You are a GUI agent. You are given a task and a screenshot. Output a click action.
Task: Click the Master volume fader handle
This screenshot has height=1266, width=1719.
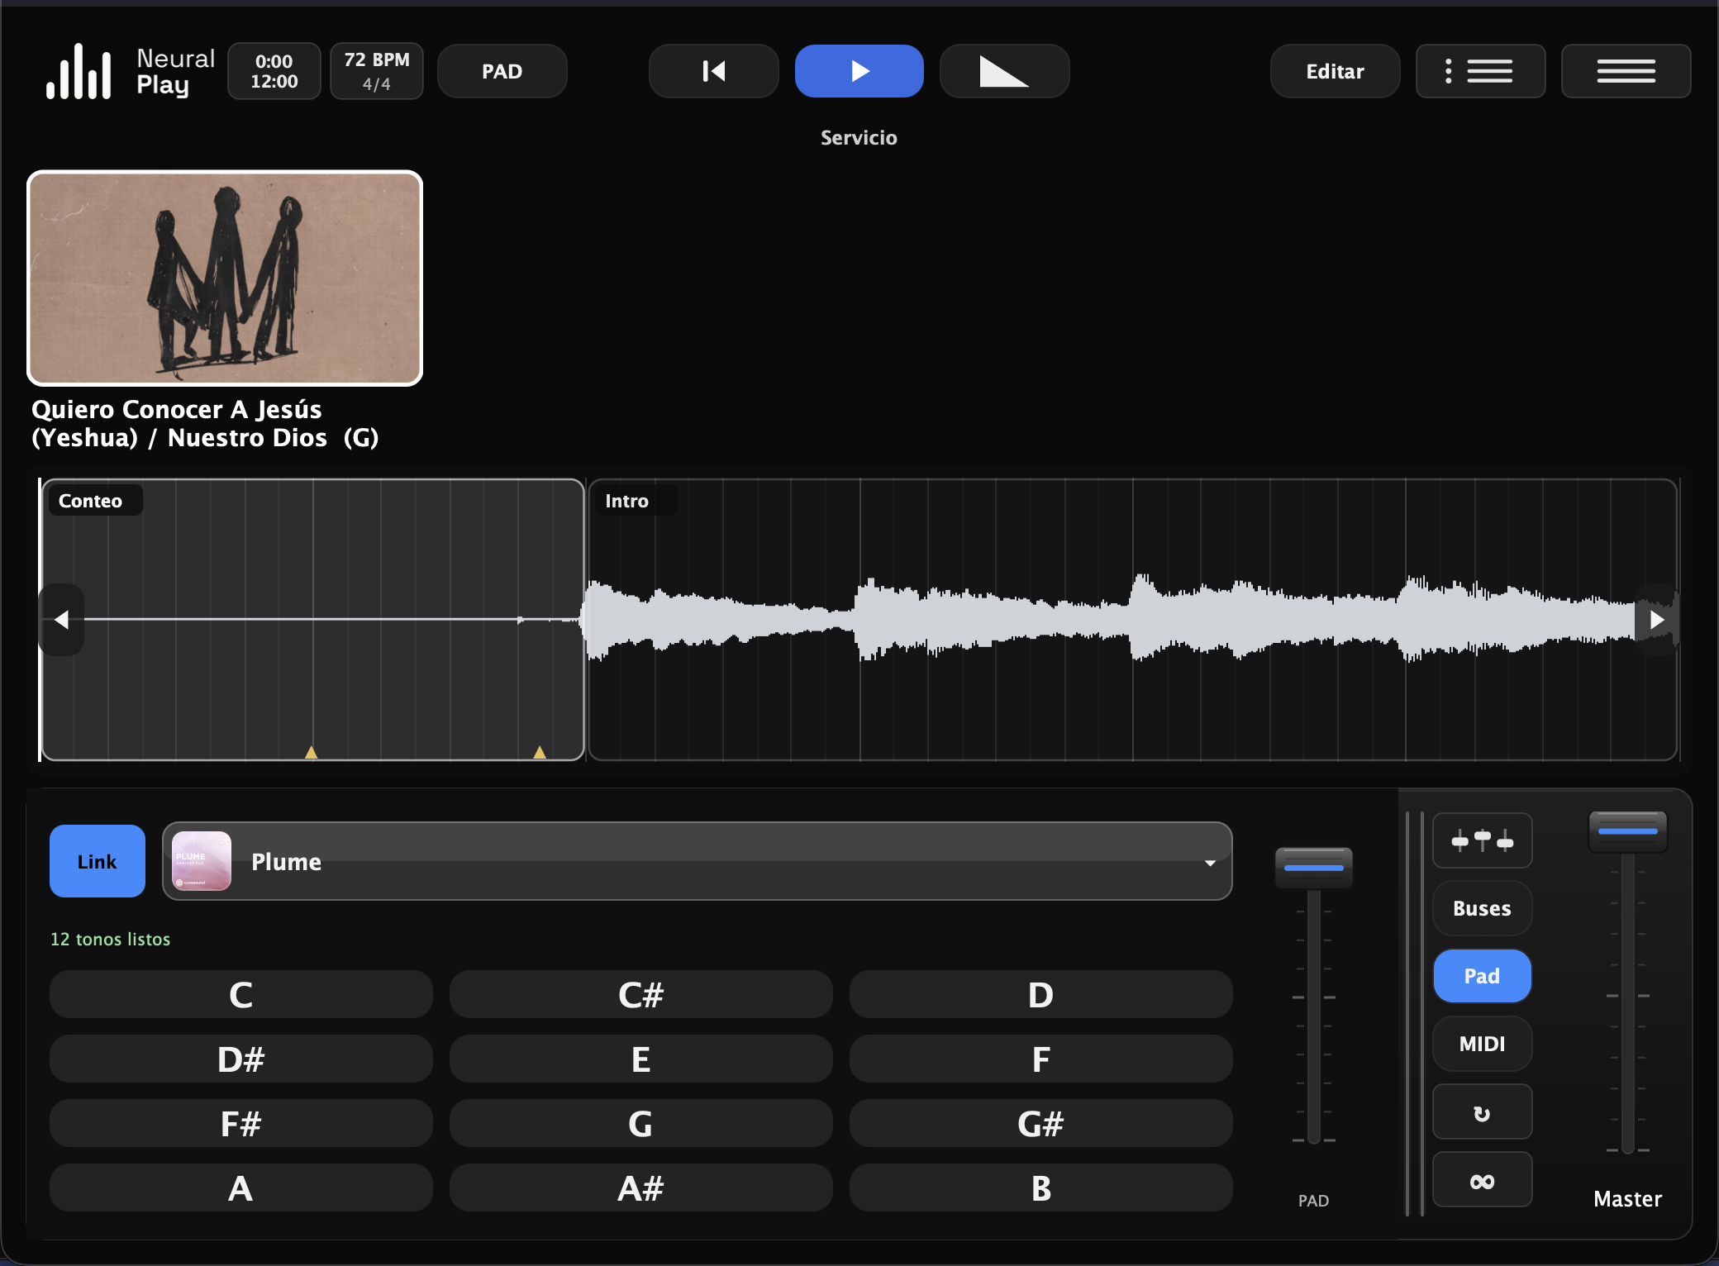(1628, 831)
